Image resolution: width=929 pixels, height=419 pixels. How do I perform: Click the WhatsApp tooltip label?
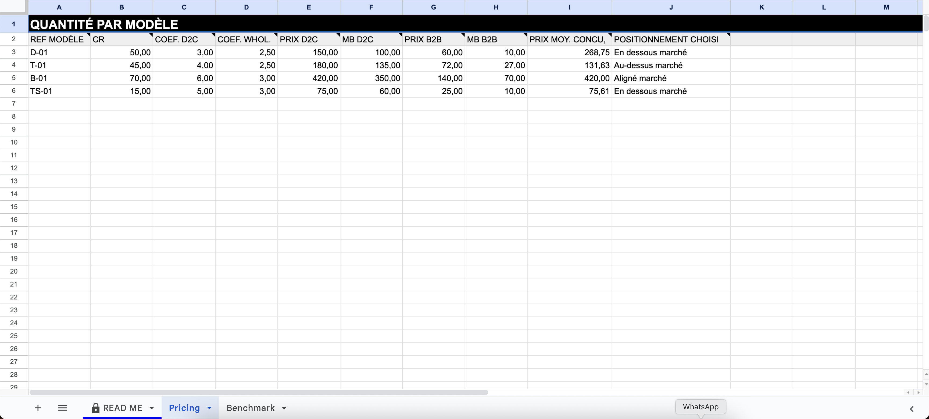click(700, 407)
